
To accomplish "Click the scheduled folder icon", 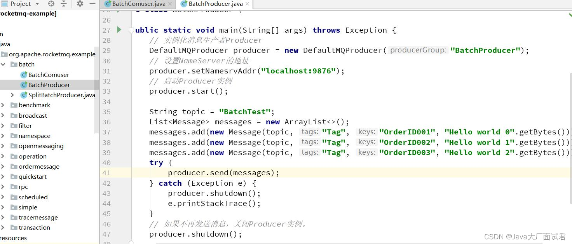I will [x=14, y=197].
